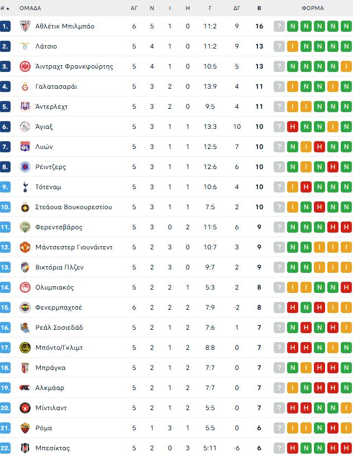
Task: Sort by the B points column header
Action: [x=259, y=8]
